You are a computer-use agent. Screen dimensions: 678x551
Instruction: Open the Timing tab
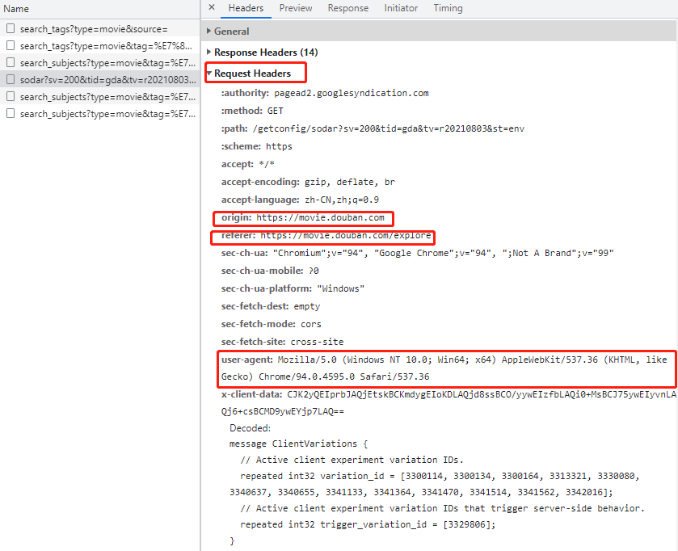pyautogui.click(x=448, y=8)
